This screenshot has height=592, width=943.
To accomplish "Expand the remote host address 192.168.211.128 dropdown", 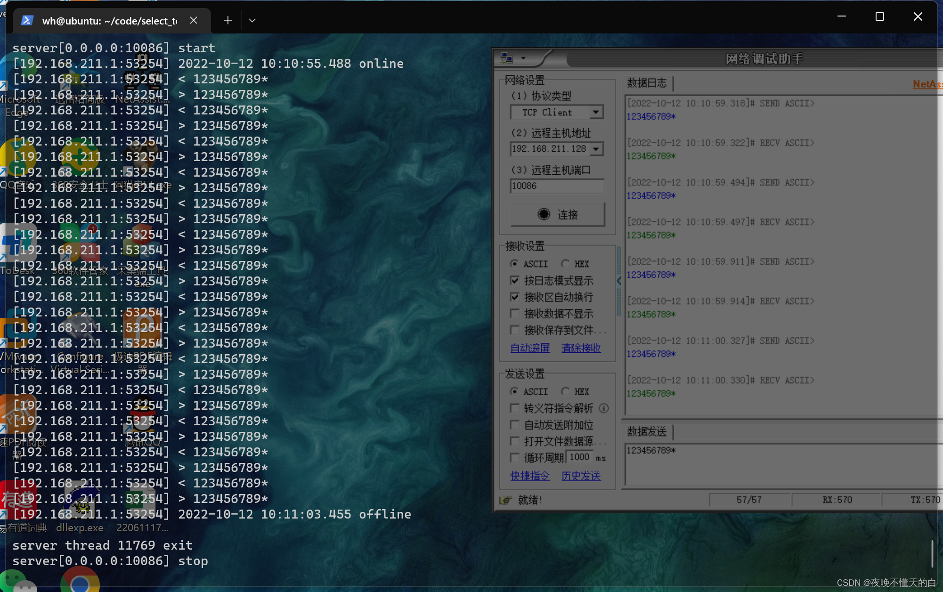I will coord(596,149).
